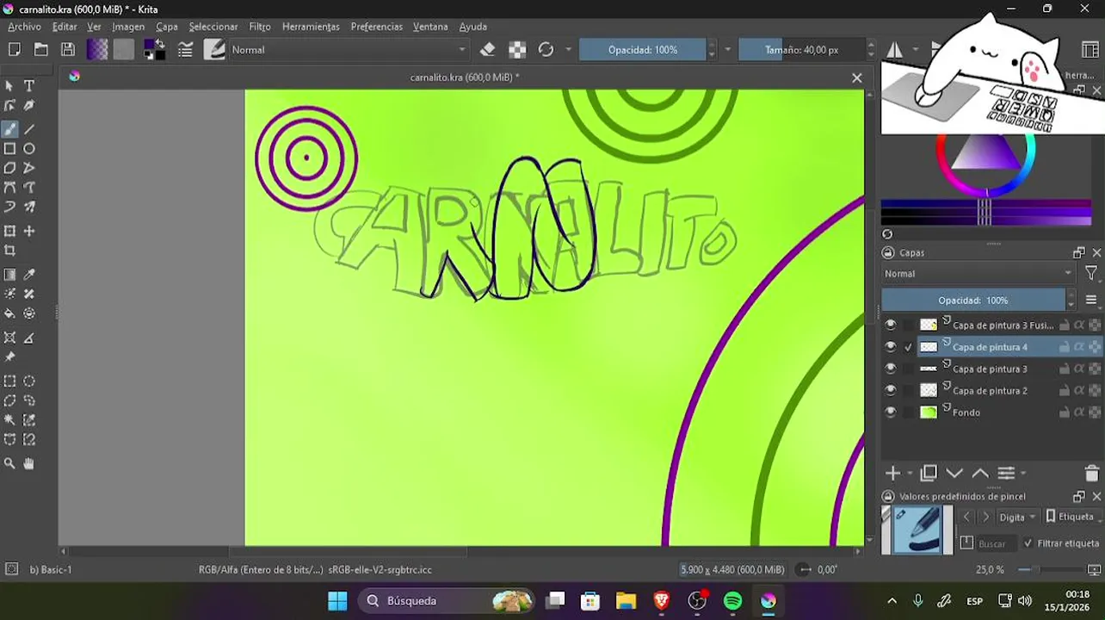The image size is (1105, 620).
Task: Show hidden system tray icons
Action: [x=892, y=601]
